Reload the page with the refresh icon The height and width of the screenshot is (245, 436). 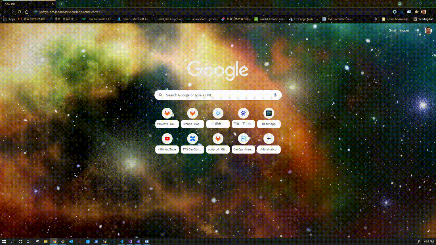19,12
